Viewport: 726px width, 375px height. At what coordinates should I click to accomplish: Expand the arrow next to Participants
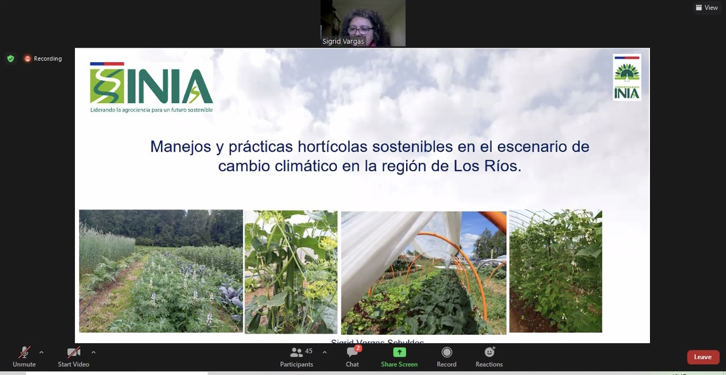click(324, 352)
